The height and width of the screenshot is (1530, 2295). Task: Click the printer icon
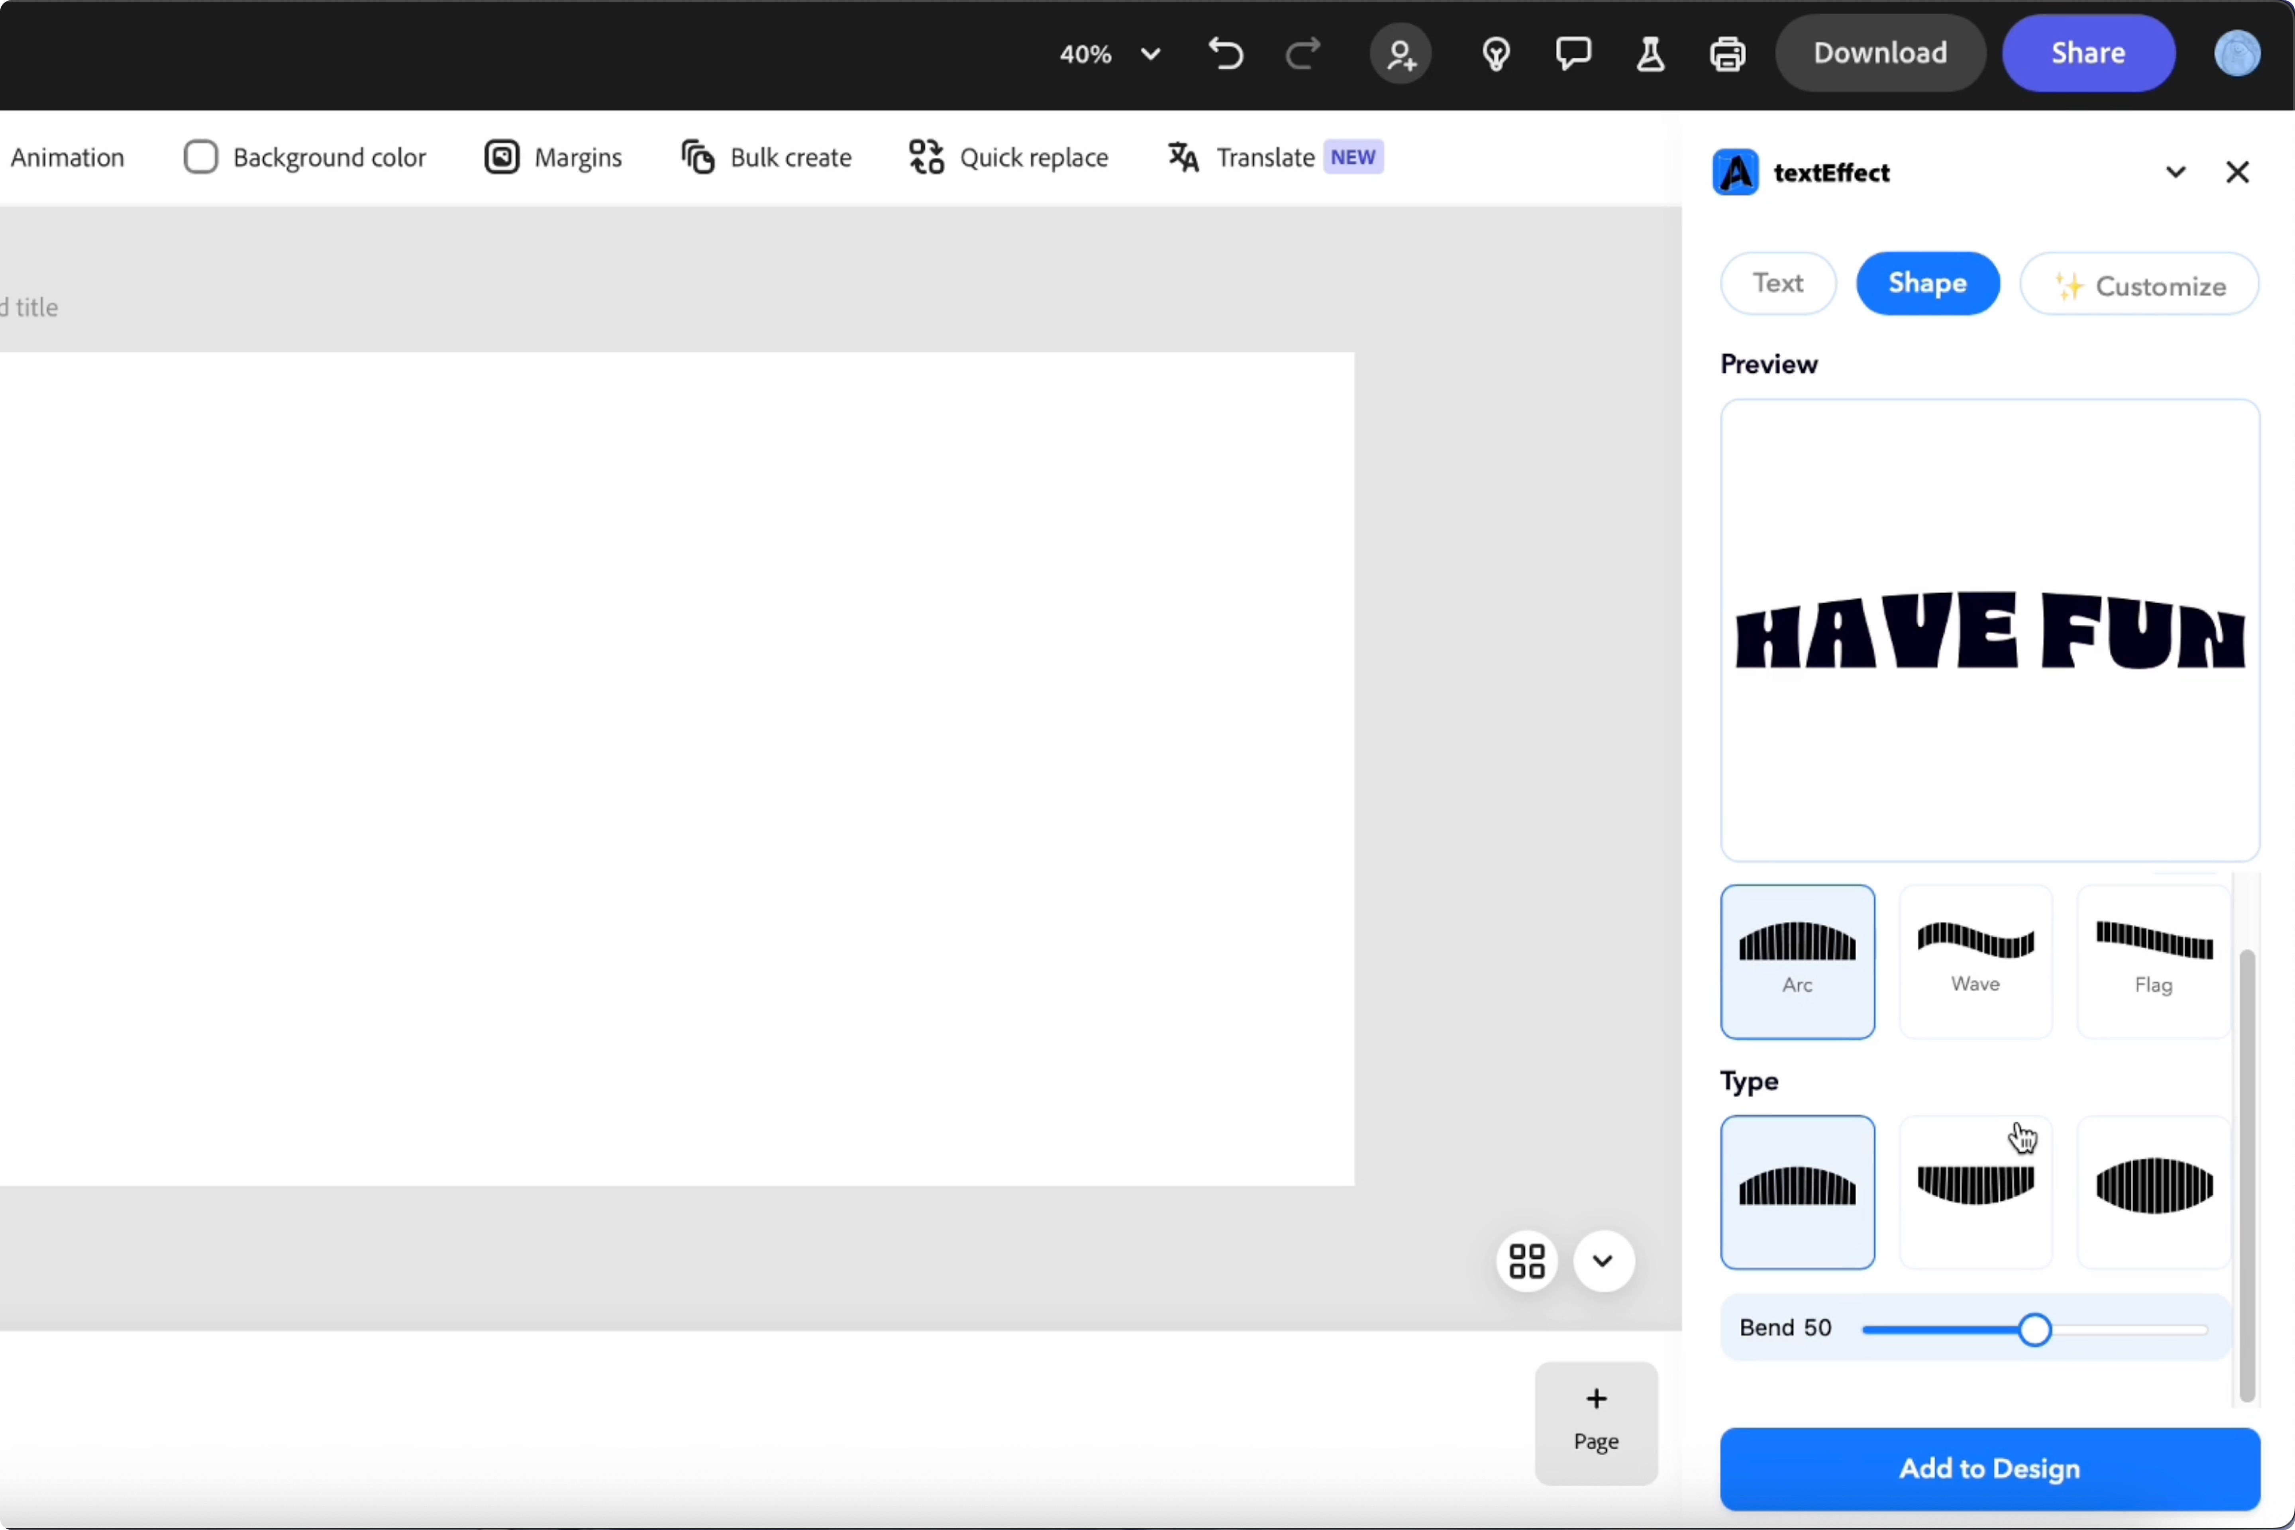click(x=1727, y=54)
